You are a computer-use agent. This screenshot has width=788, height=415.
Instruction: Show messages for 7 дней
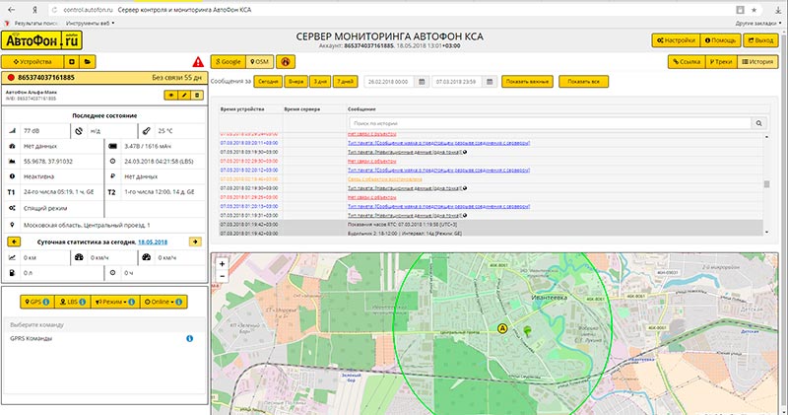coord(346,82)
